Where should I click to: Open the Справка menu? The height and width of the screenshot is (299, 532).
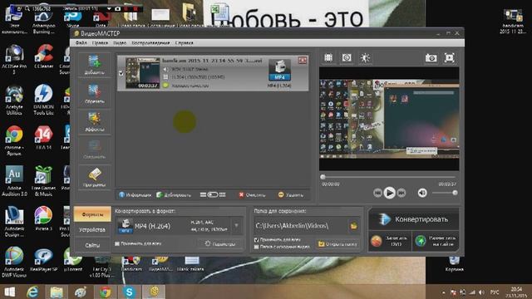tap(185, 43)
